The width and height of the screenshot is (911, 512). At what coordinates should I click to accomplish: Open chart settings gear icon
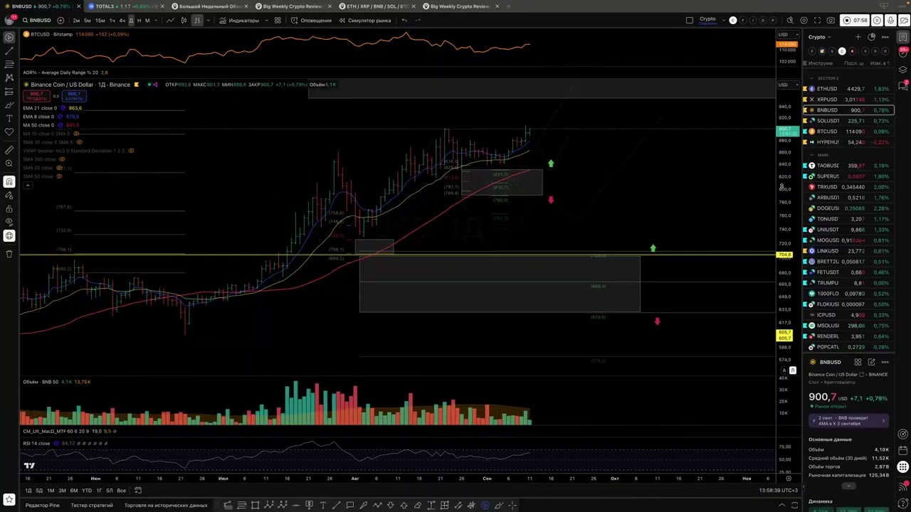pyautogui.click(x=804, y=21)
